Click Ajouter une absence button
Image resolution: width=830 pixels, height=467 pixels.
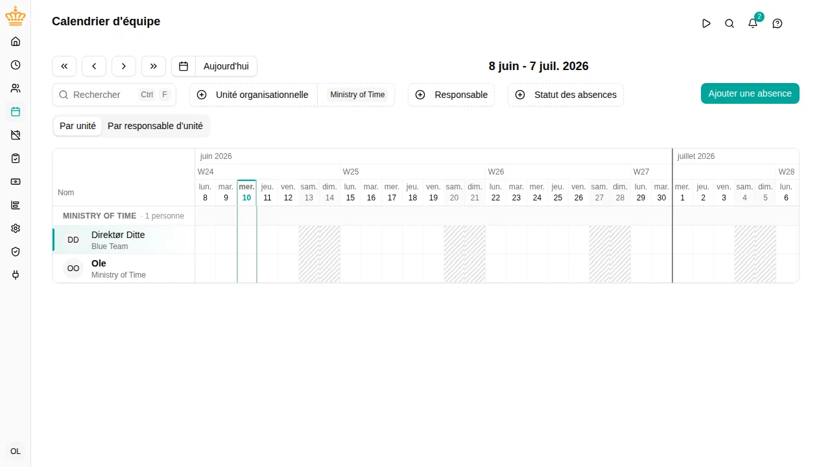(x=750, y=93)
